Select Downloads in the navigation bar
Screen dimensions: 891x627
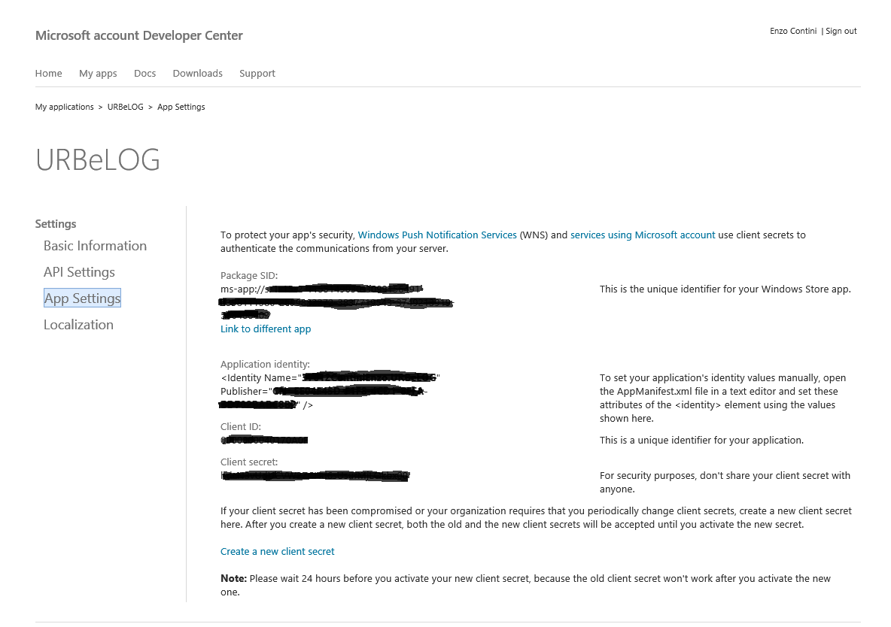[x=197, y=73]
